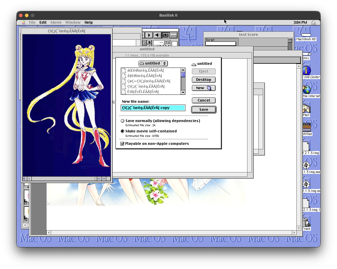The height and width of the screenshot is (269, 337).
Task: Open the Help menu
Action: click(x=88, y=23)
